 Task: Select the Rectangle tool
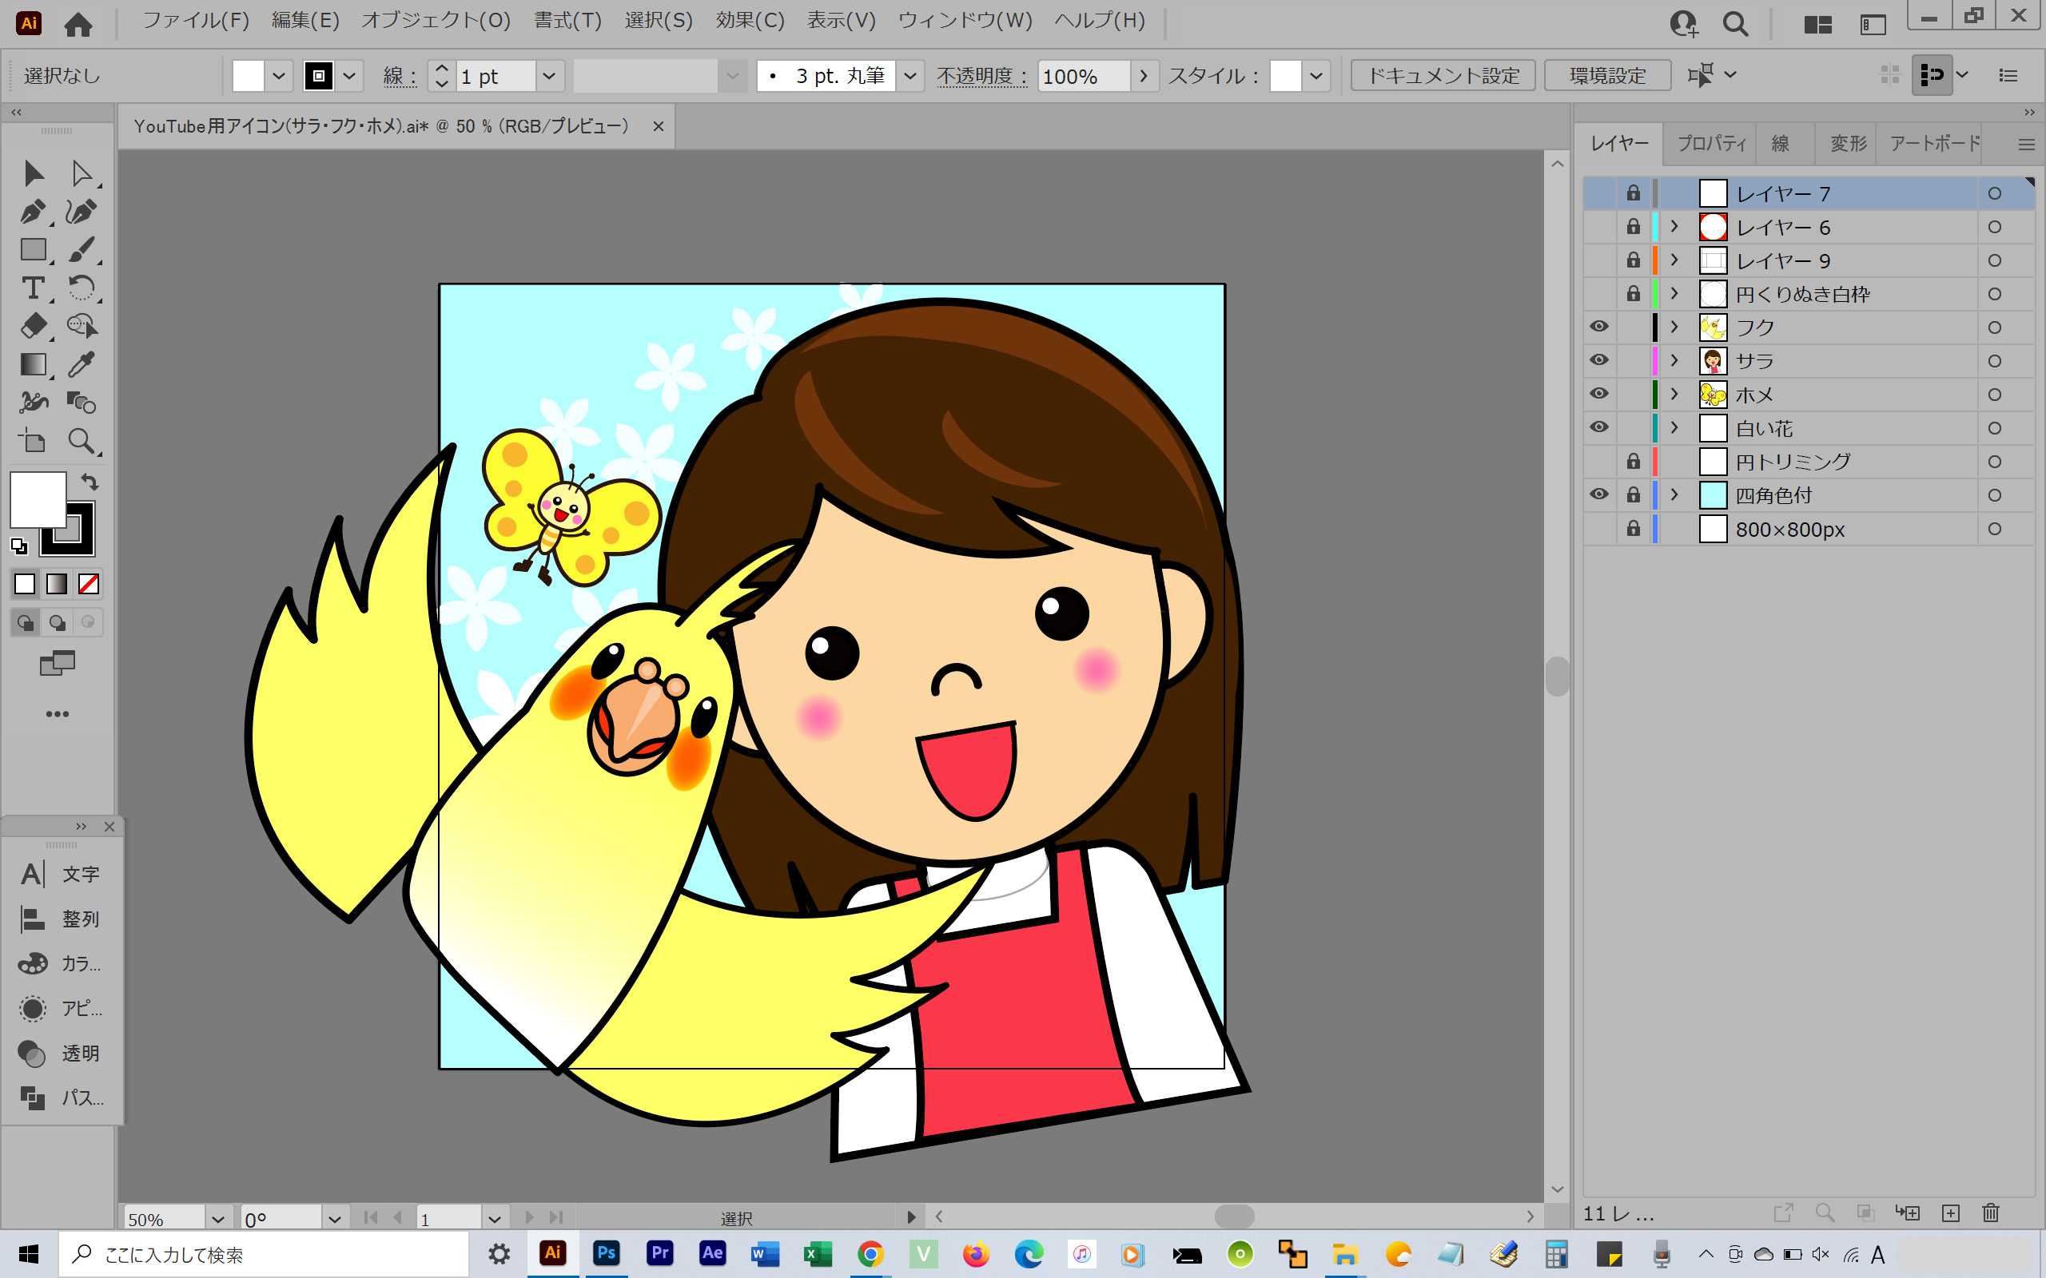click(x=33, y=249)
